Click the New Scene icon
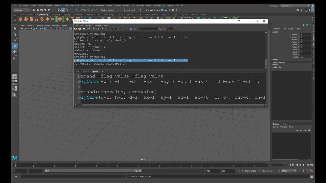 pyautogui.click(x=34, y=10)
